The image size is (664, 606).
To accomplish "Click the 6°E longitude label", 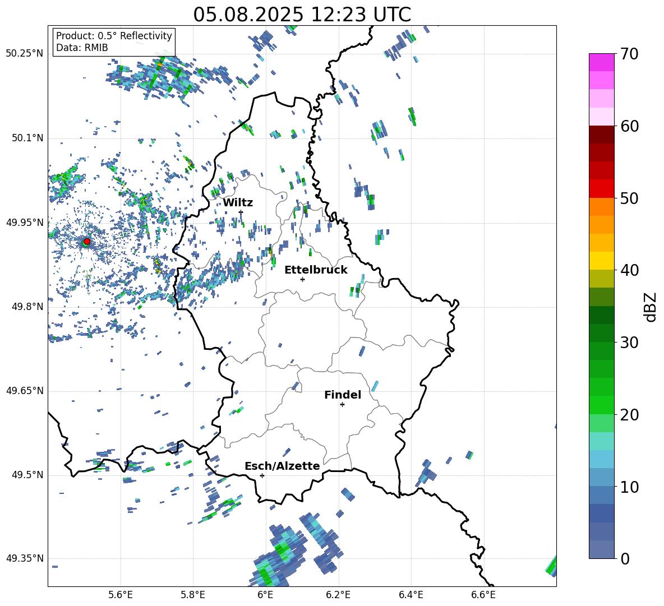I will click(265, 595).
